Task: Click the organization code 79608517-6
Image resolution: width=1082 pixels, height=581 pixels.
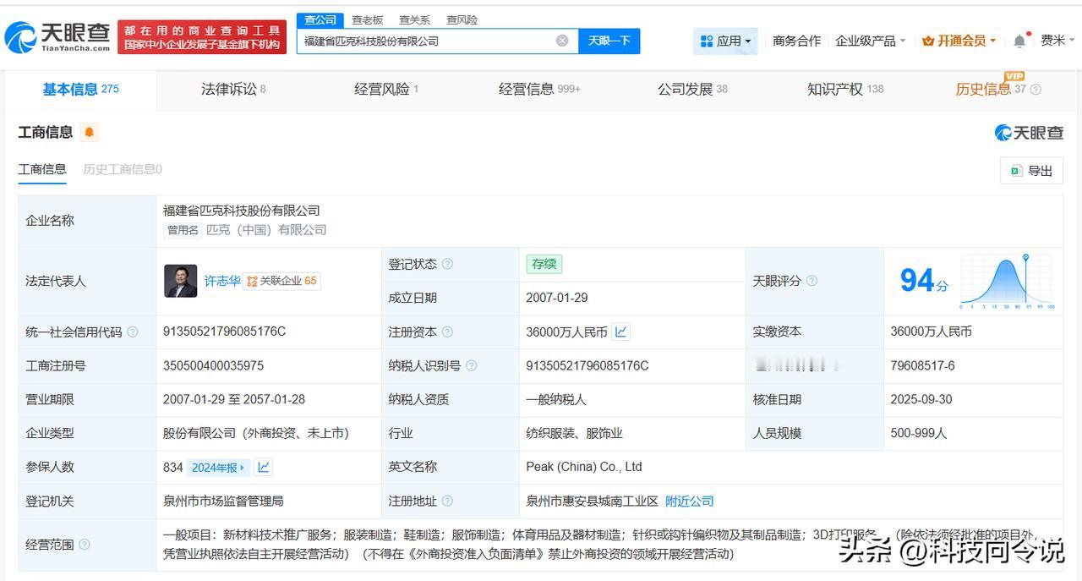Action: coord(922,365)
